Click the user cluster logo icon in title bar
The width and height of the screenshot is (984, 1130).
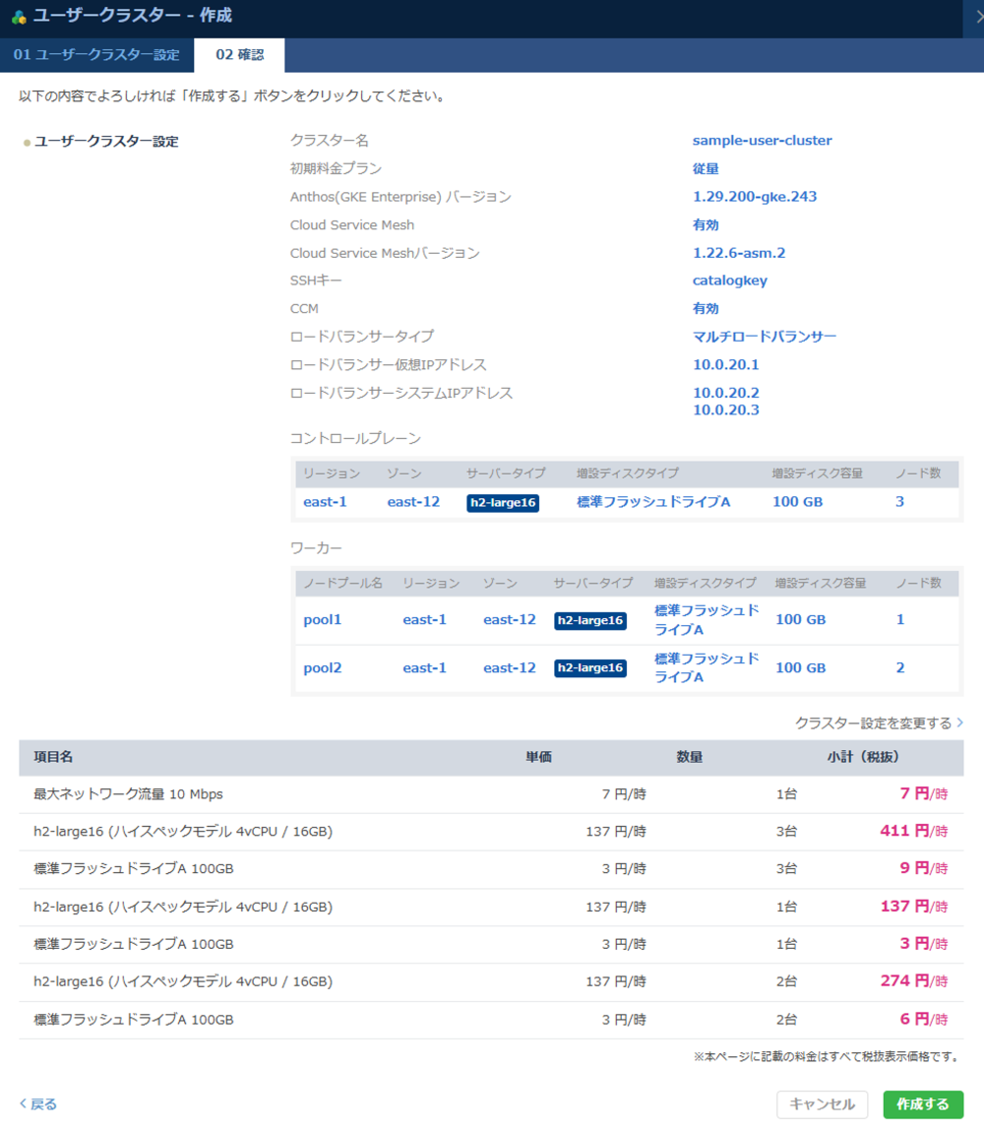[19, 17]
